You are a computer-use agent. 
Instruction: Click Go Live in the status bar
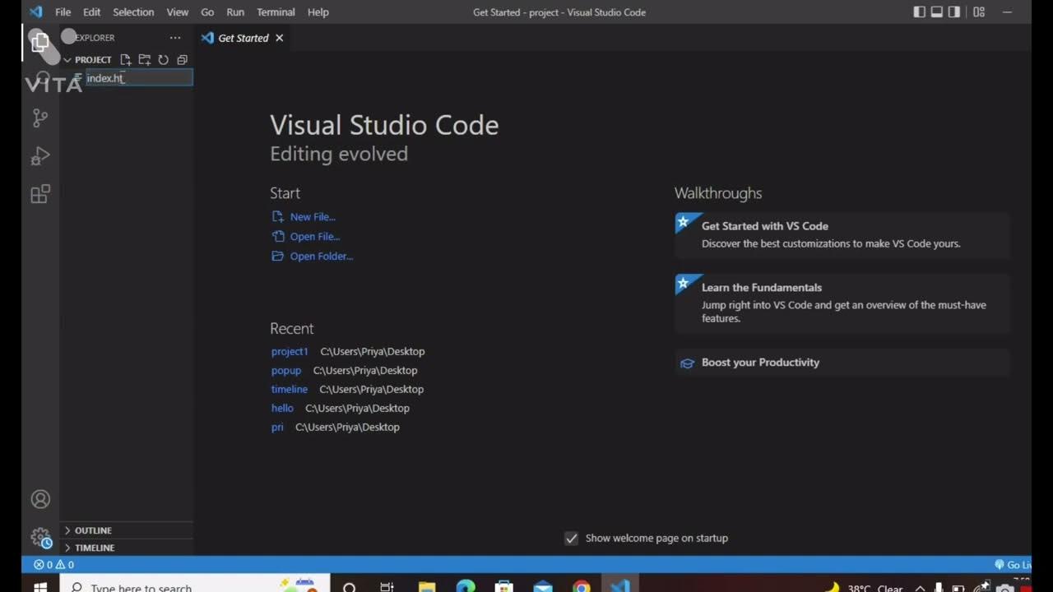pos(1012,565)
